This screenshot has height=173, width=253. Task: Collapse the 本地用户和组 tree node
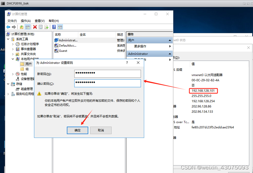[13, 59]
